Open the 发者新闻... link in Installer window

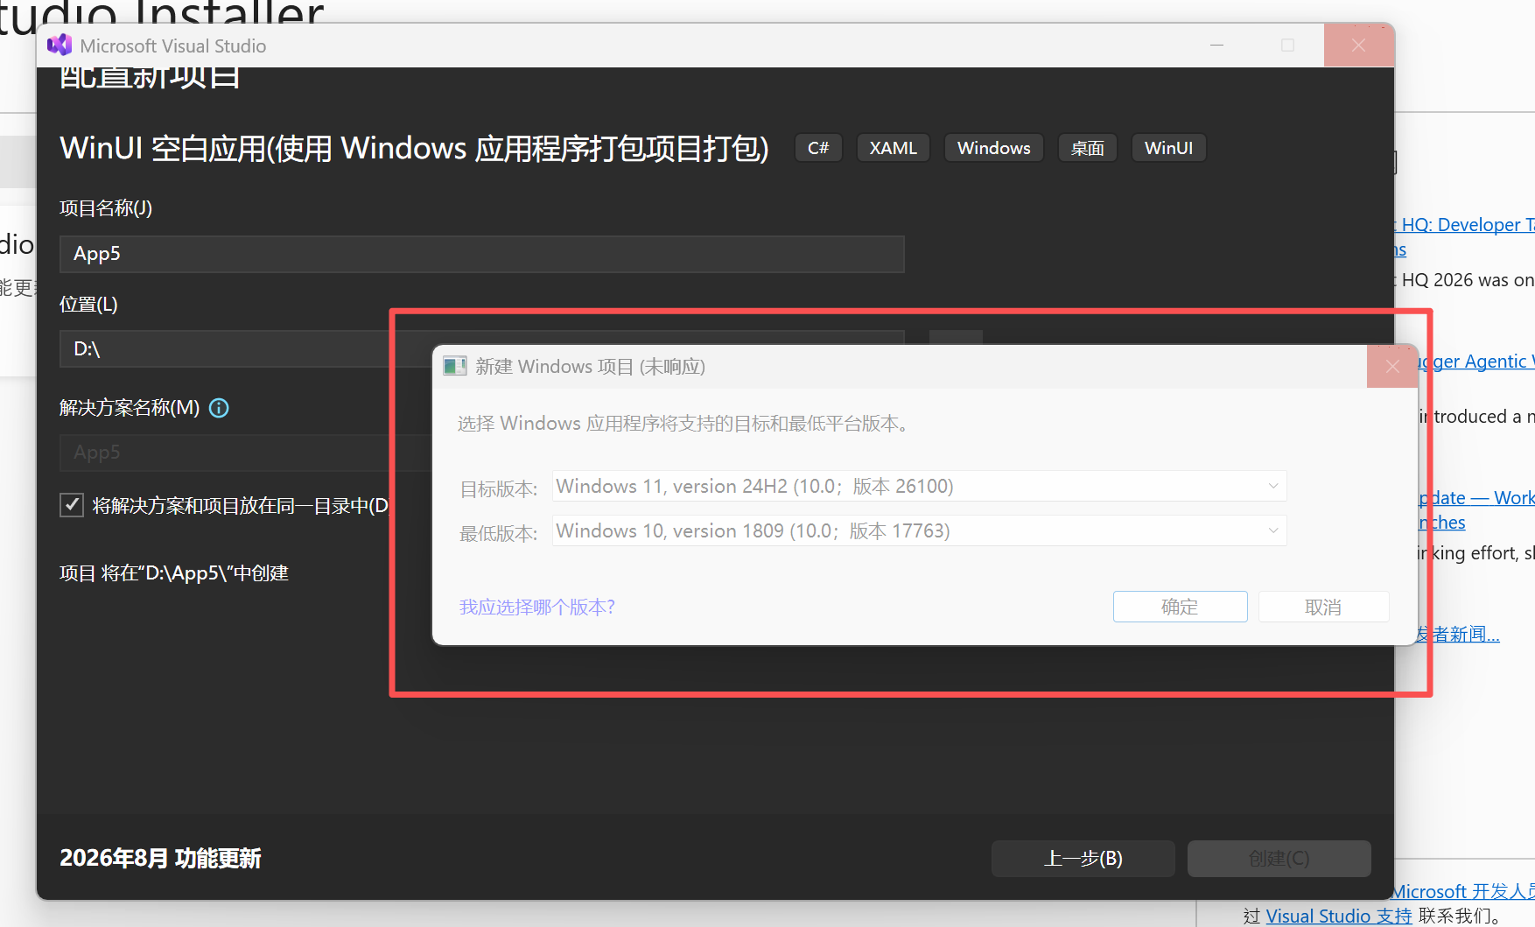(1459, 634)
